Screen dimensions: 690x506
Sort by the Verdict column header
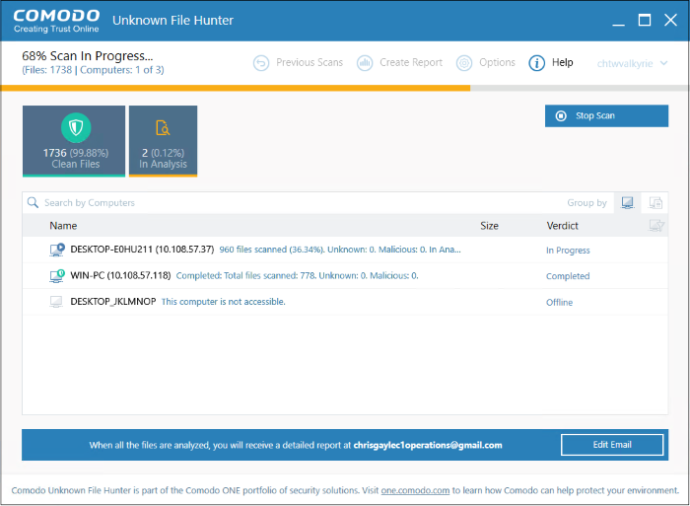563,226
